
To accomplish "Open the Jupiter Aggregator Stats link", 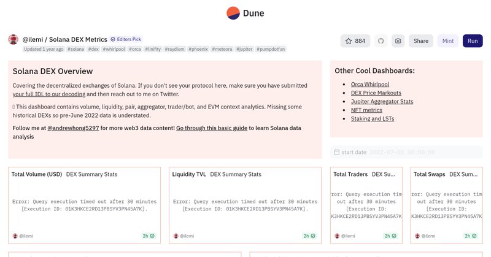I will click(x=382, y=101).
